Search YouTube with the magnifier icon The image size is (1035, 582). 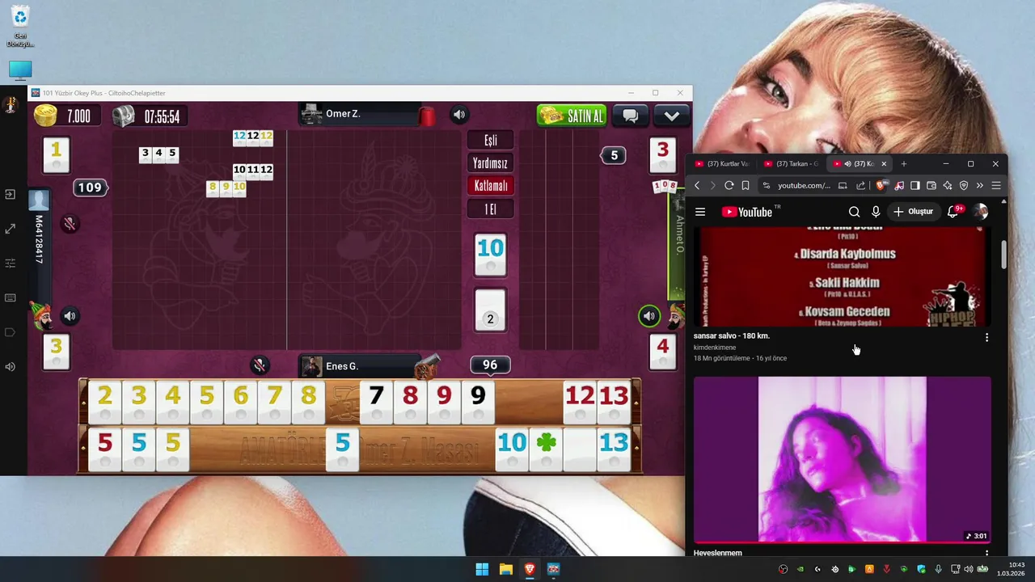[x=854, y=212]
